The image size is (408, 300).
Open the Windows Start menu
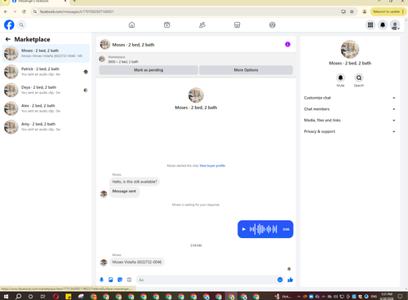[6, 296]
